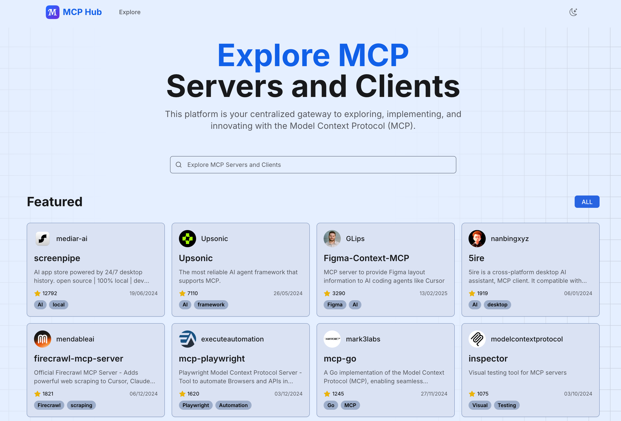Click the GLips profile photo

(332, 239)
